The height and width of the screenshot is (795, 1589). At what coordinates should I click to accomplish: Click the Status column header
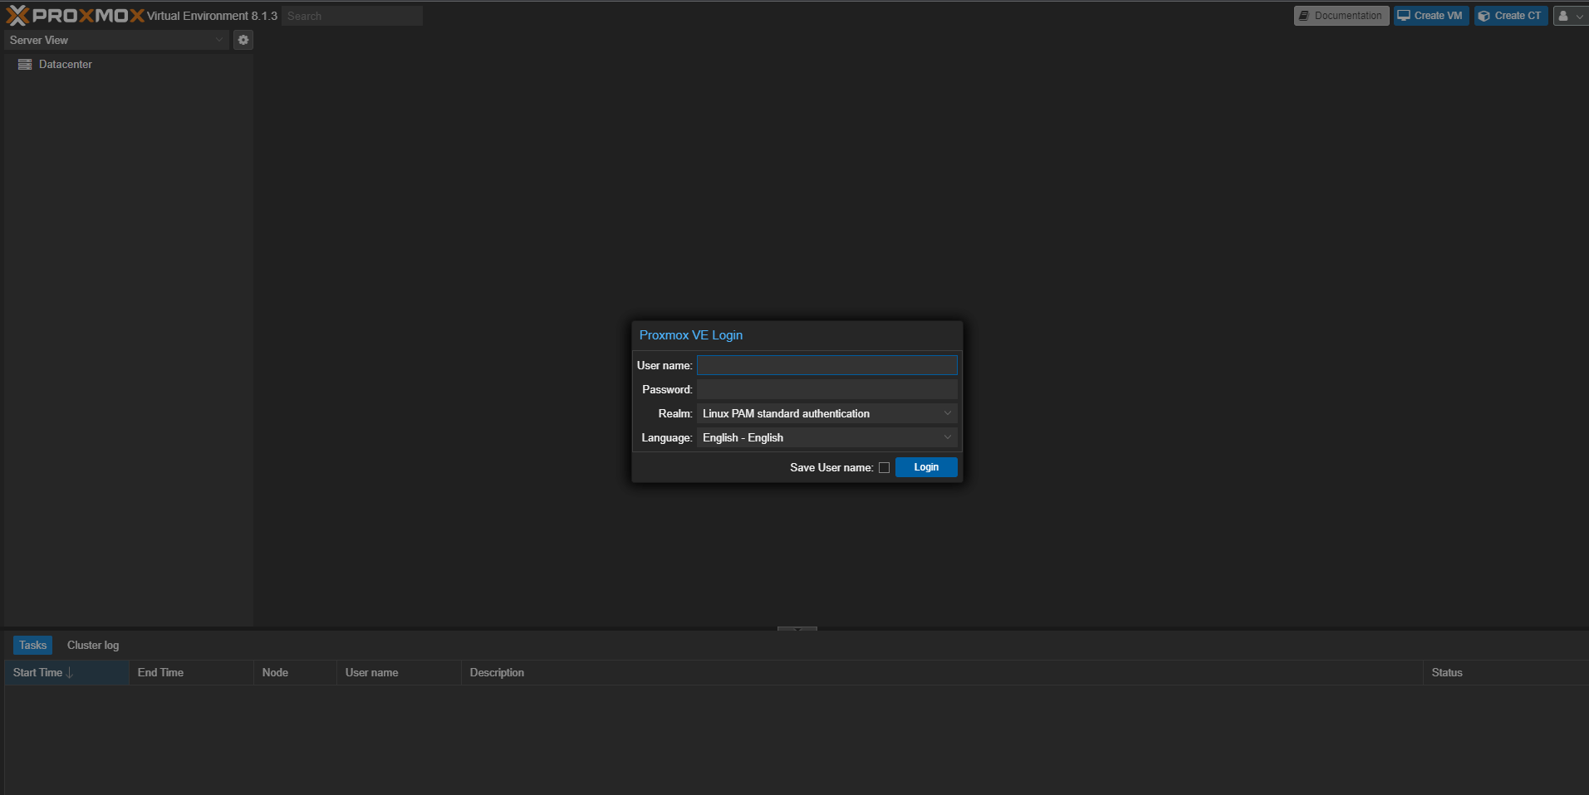pyautogui.click(x=1506, y=672)
